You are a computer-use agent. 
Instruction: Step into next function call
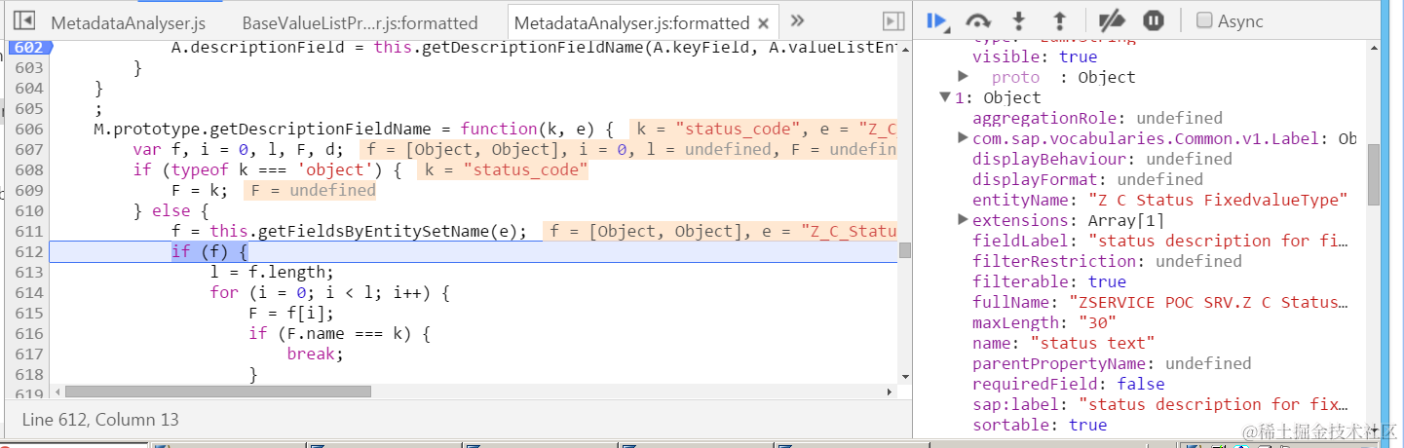(1019, 20)
